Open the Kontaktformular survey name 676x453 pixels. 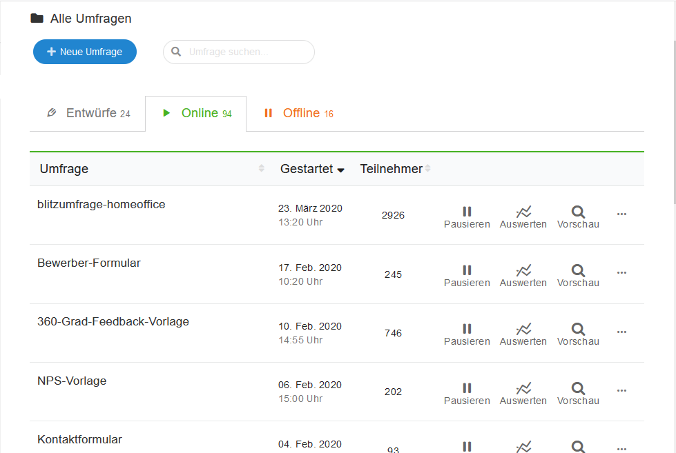coord(80,440)
